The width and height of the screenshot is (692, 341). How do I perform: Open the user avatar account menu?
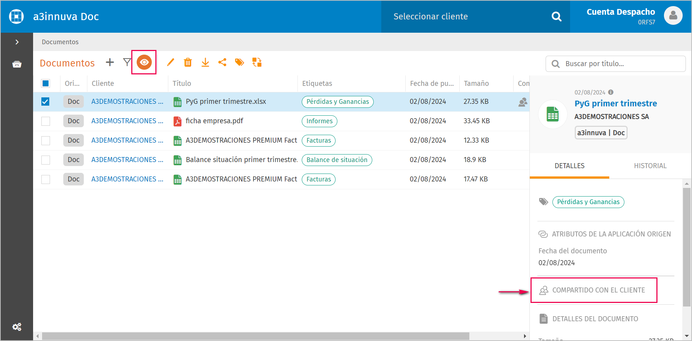pos(673,16)
